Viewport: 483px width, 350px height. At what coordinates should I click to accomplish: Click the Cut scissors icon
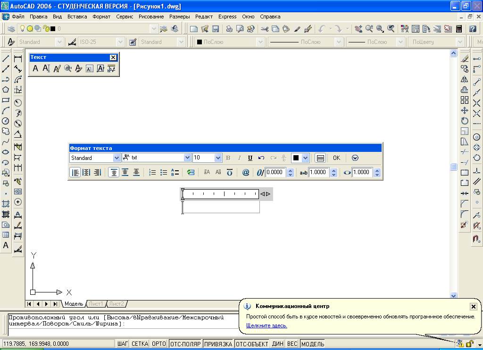click(x=265, y=29)
